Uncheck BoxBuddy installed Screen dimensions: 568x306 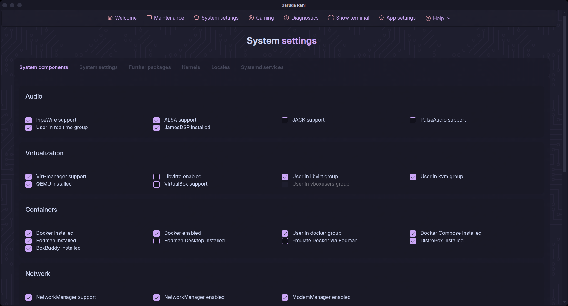[x=29, y=248]
